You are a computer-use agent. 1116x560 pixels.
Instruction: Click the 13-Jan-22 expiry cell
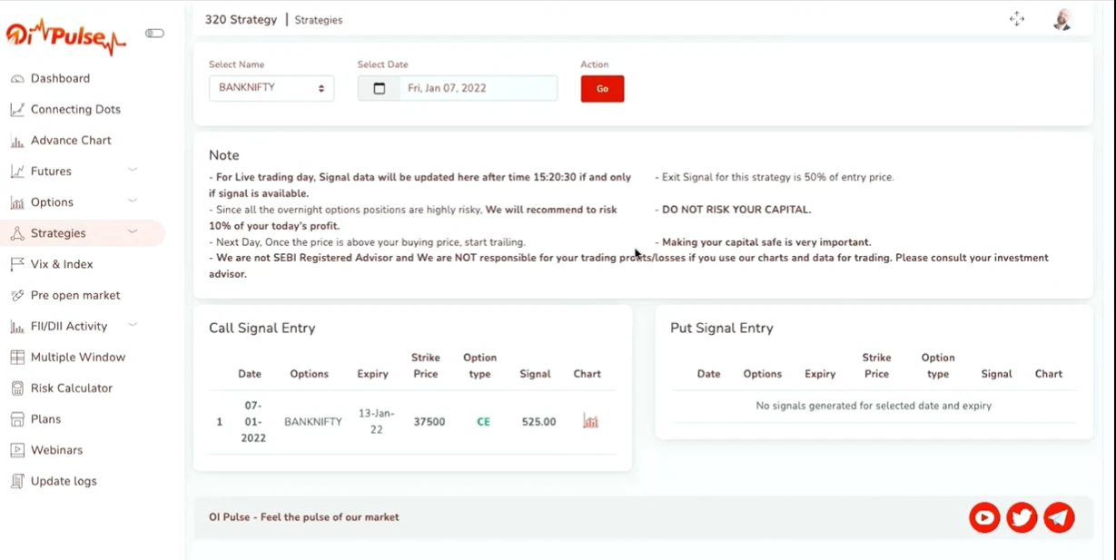tap(376, 421)
